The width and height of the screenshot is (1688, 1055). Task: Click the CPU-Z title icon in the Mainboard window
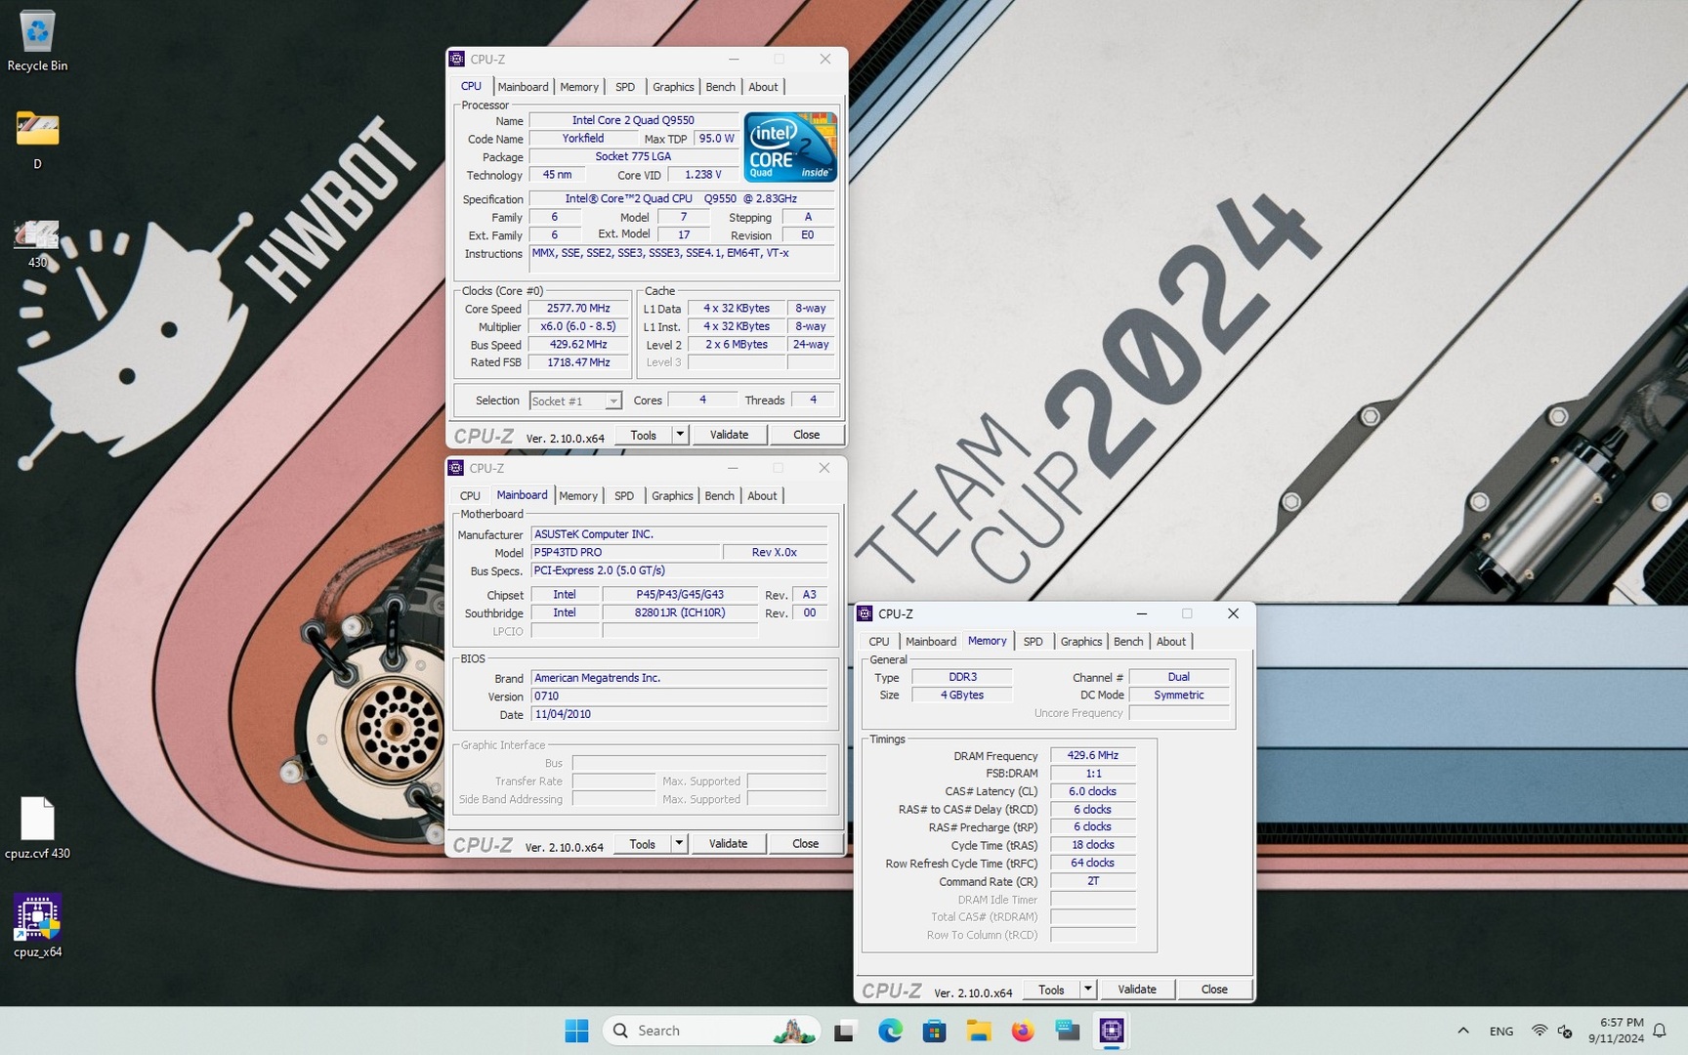[455, 468]
